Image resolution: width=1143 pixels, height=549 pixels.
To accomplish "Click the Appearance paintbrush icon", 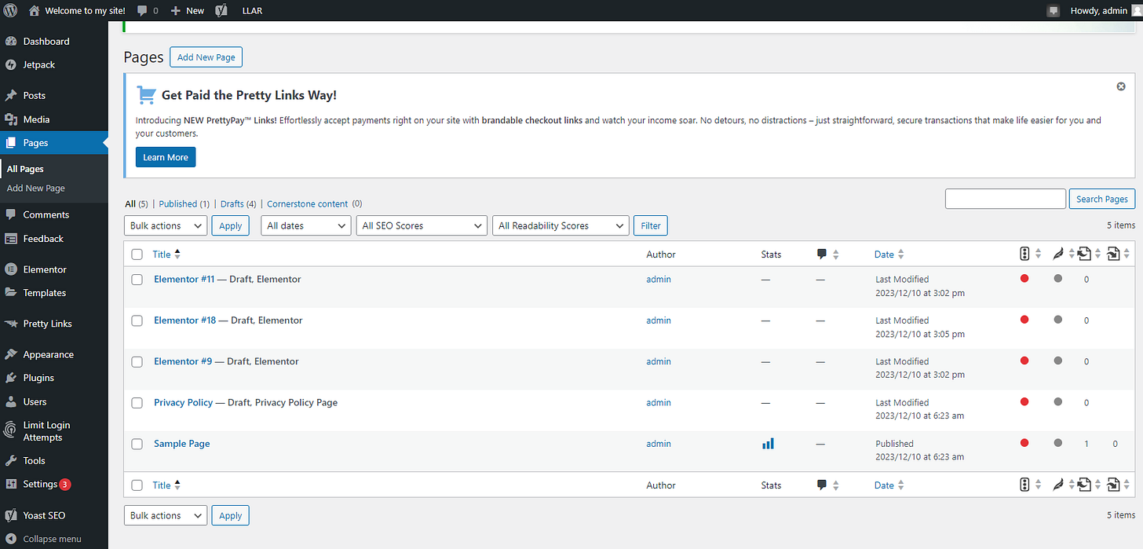I will pos(11,354).
